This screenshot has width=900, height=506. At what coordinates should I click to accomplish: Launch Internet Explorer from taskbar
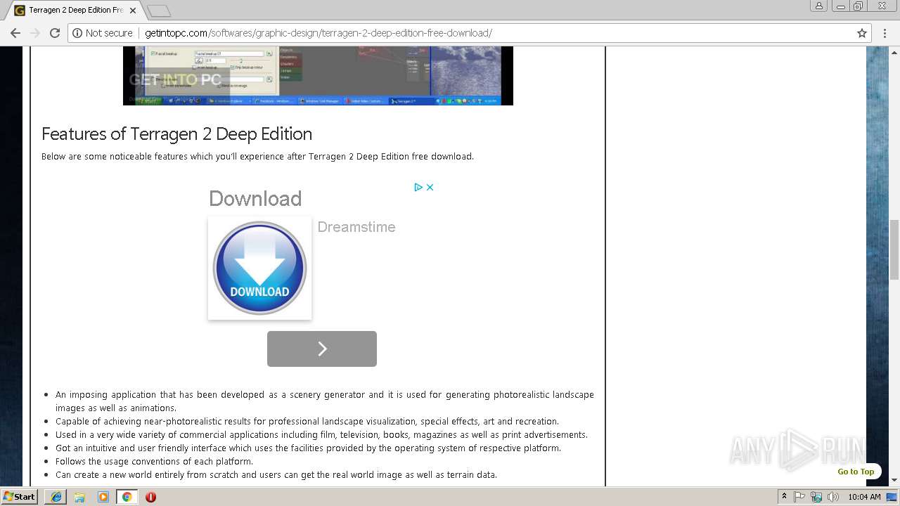click(x=56, y=497)
